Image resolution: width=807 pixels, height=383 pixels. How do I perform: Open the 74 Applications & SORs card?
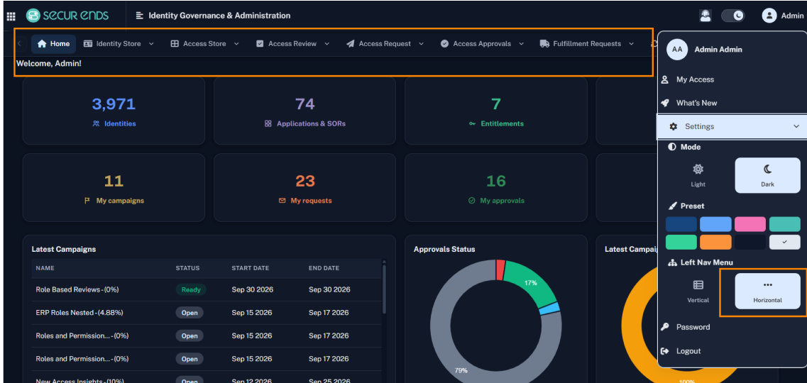pos(304,111)
